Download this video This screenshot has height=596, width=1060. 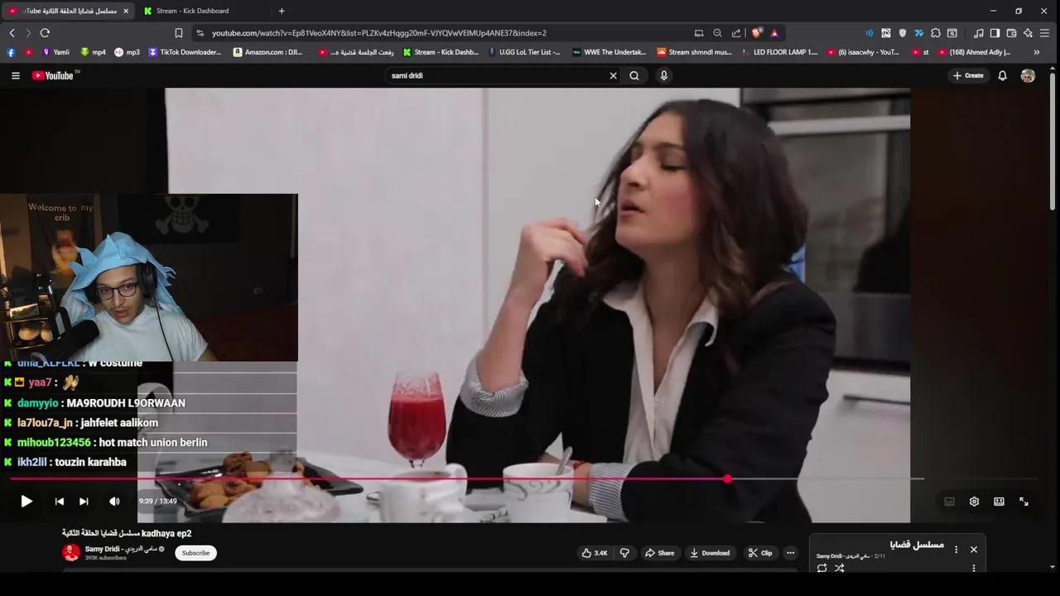pos(710,553)
